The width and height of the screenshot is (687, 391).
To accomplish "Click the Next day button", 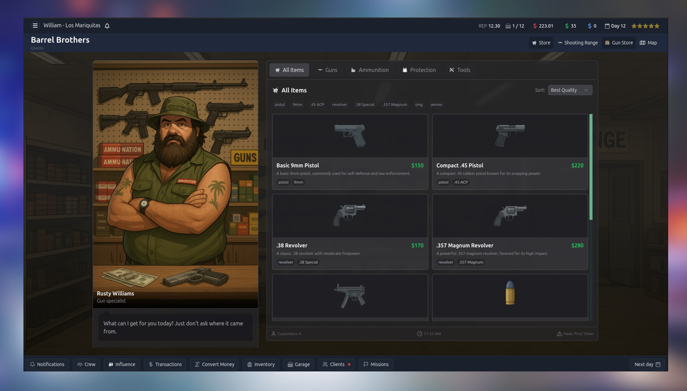I will pos(647,364).
